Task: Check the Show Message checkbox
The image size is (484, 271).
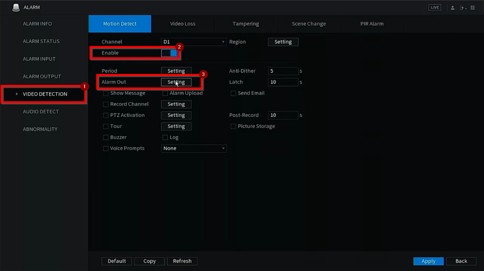Action: coord(106,93)
